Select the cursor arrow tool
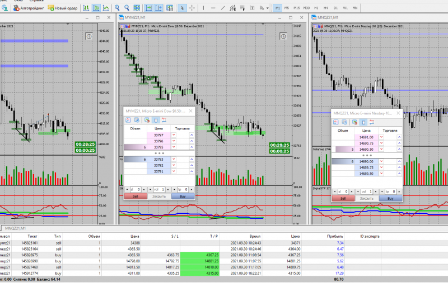The width and height of the screenshot is (448, 283). (181, 8)
